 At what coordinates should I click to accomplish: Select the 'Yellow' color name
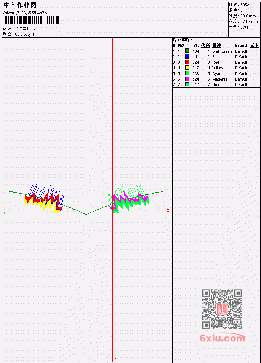click(x=218, y=68)
